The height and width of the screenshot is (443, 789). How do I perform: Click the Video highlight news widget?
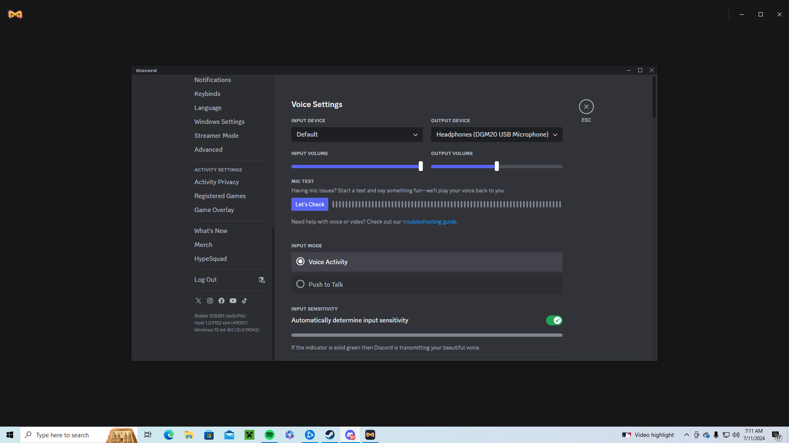[x=648, y=435]
